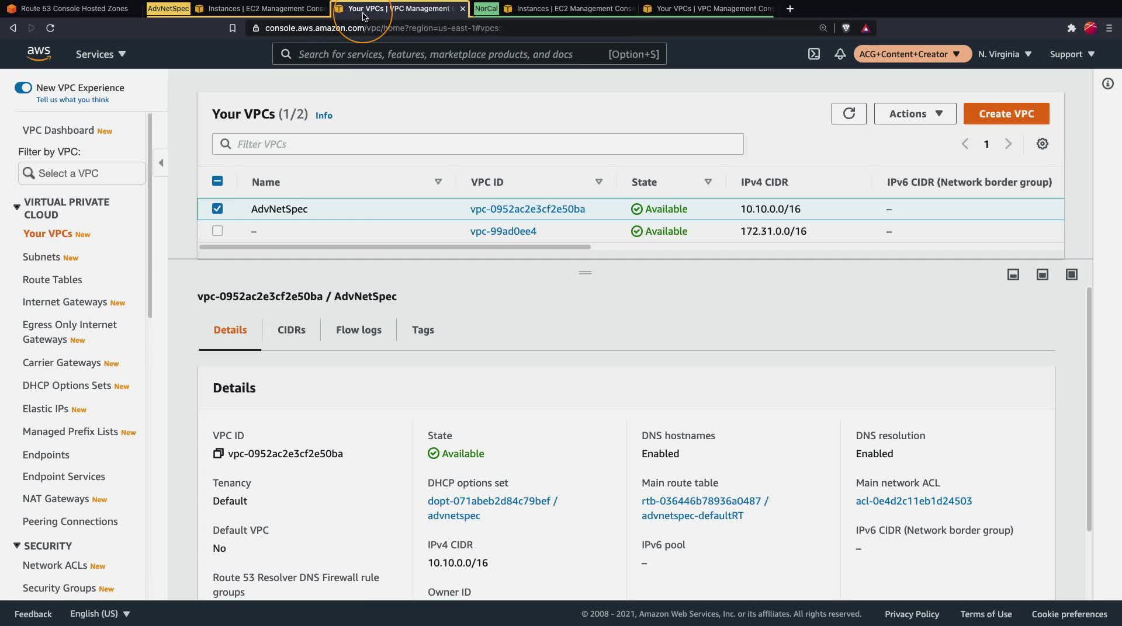Open the Actions dropdown
This screenshot has height=626, width=1122.
(915, 113)
